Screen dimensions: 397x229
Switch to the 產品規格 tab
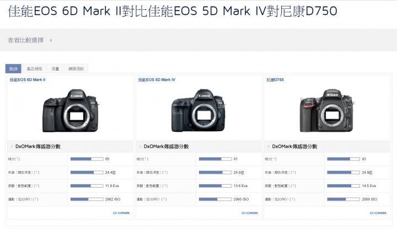pos(34,68)
